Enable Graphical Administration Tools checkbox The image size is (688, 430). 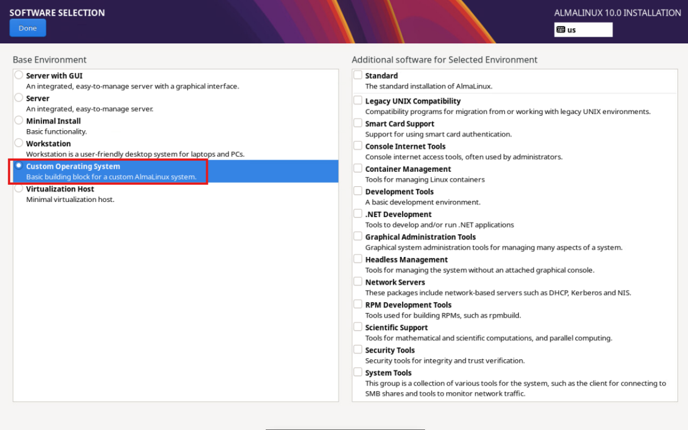[358, 236]
